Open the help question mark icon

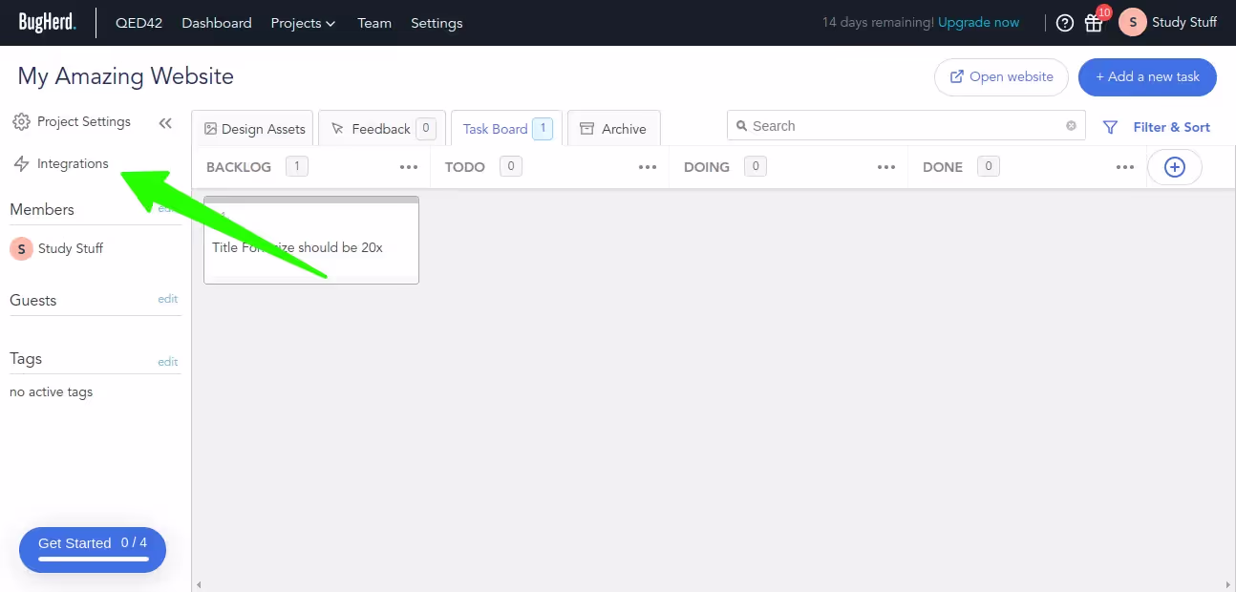1065,23
